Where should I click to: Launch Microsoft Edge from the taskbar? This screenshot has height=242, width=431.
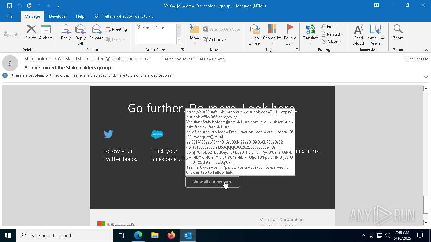coord(138,235)
